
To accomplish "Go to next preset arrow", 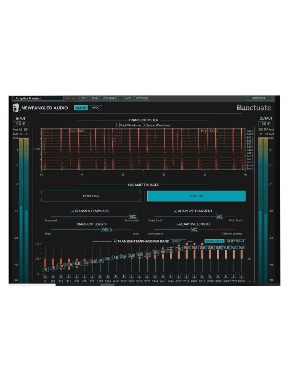I will point(73,98).
